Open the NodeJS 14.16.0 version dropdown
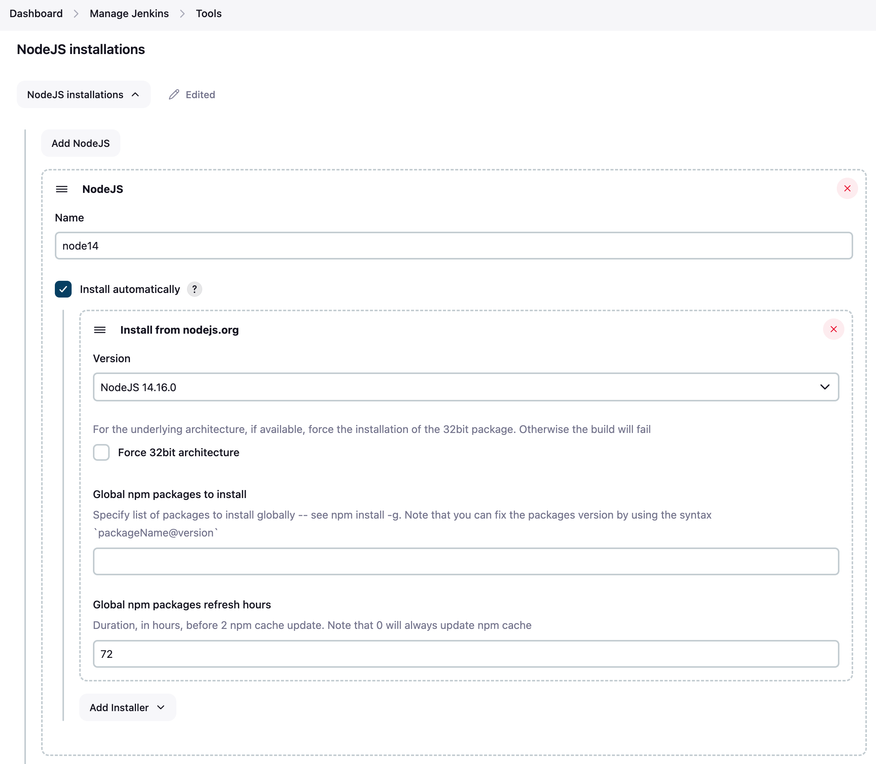This screenshot has height=764, width=876. pos(465,387)
